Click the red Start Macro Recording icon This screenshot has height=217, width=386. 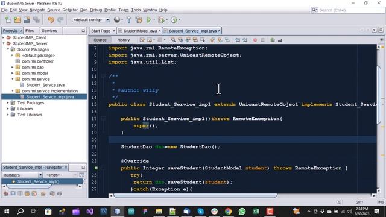pos(255,40)
